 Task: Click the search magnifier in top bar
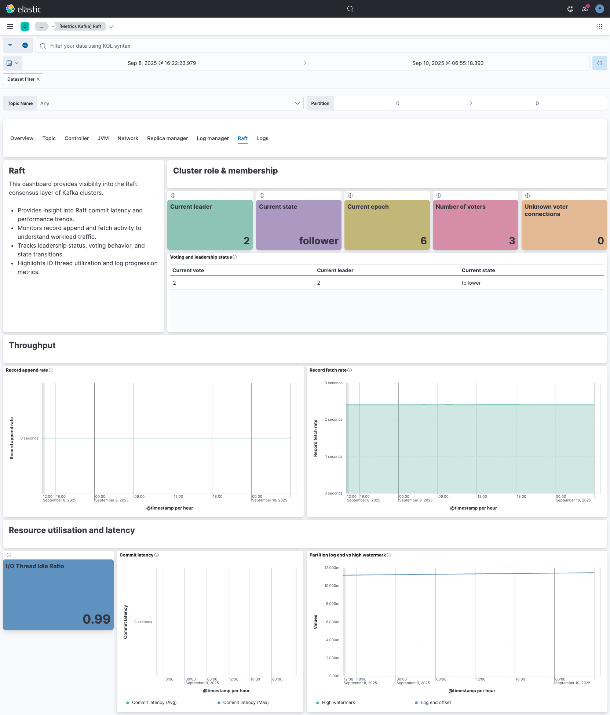[x=350, y=9]
